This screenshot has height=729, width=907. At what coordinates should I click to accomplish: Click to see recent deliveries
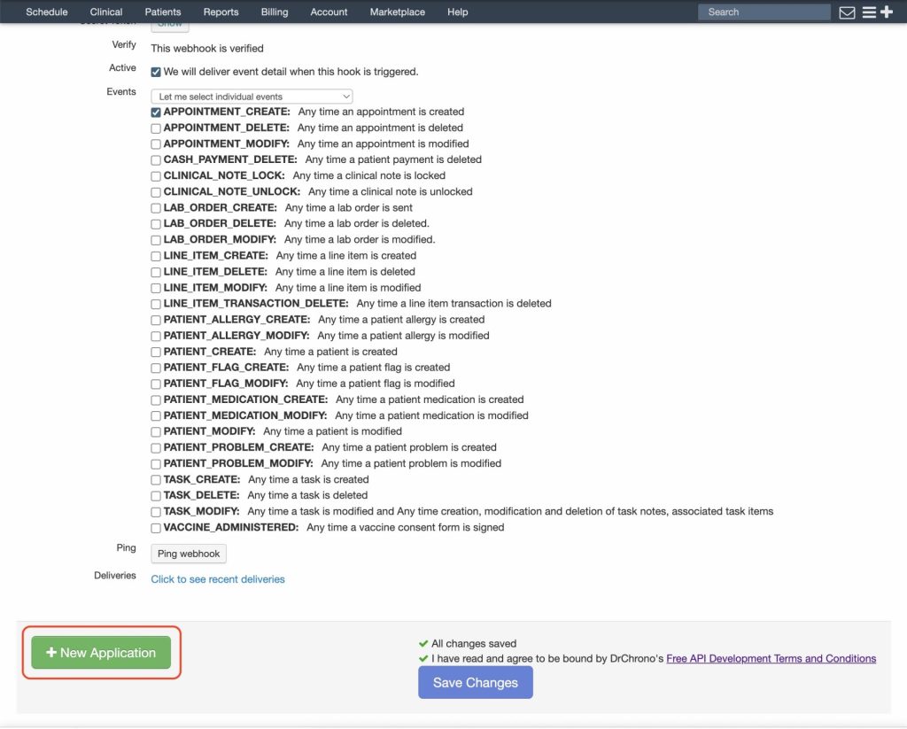pyautogui.click(x=218, y=579)
